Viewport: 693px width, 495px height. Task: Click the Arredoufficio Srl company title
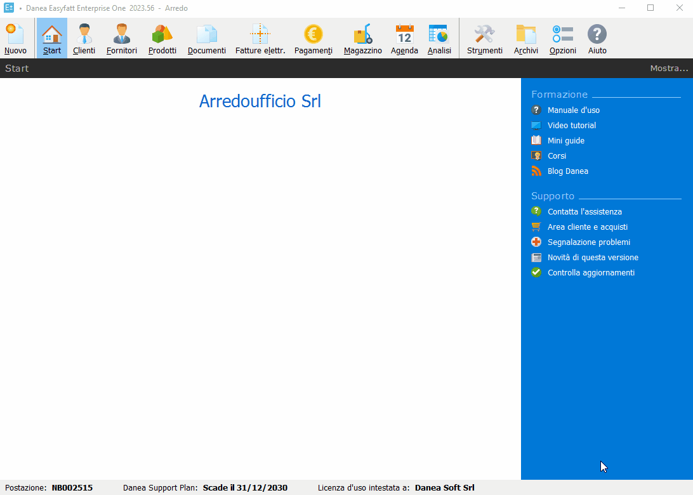[x=260, y=101]
